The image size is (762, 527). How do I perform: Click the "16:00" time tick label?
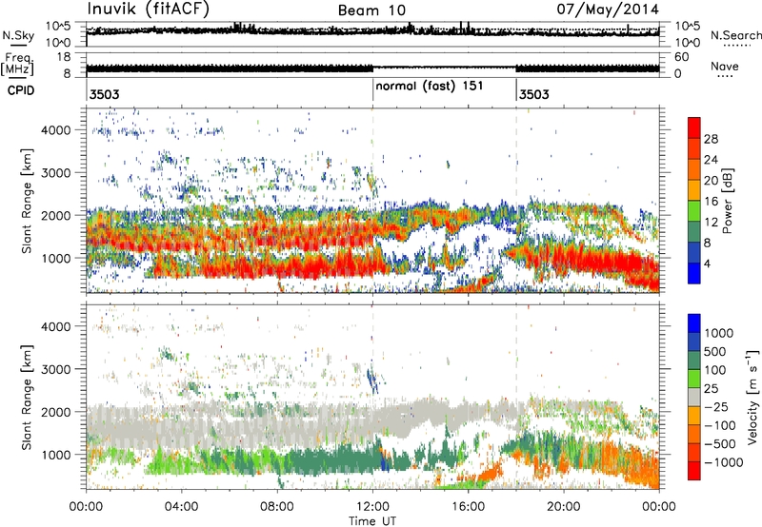[468, 507]
